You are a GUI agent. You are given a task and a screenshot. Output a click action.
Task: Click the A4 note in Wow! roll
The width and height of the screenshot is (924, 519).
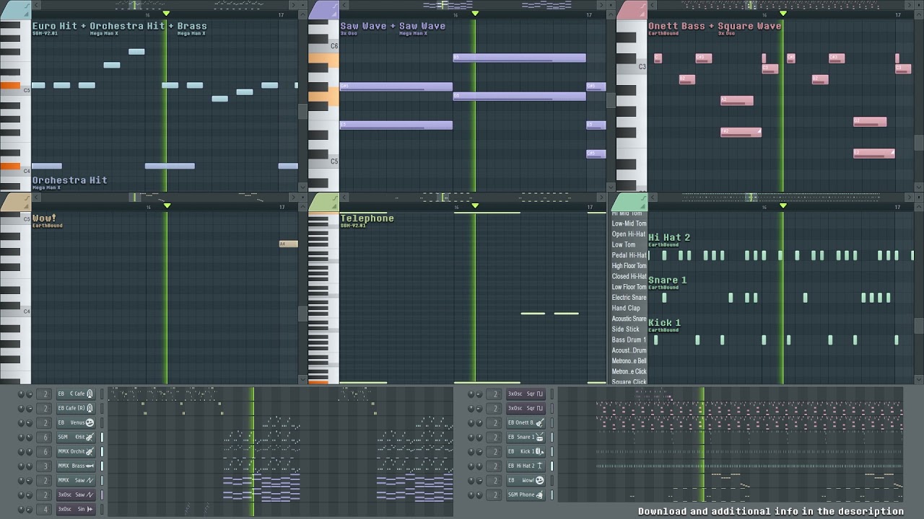point(288,244)
